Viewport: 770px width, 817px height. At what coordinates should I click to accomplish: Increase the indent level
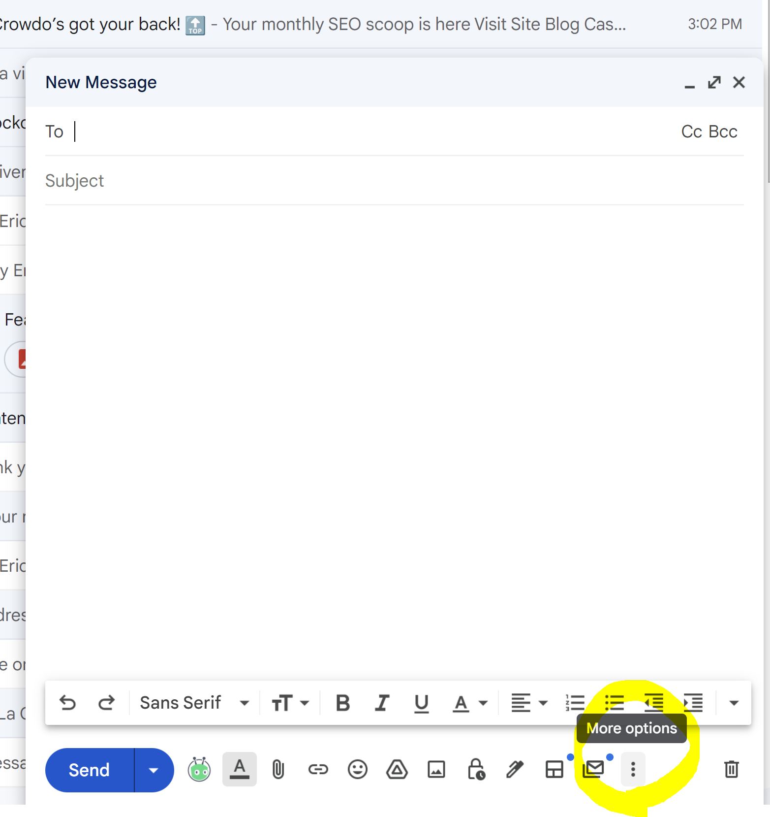click(x=693, y=703)
